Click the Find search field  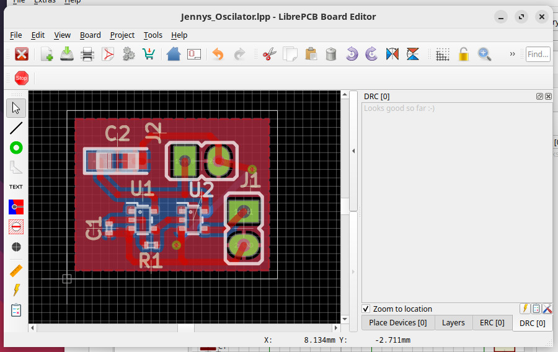pyautogui.click(x=538, y=55)
